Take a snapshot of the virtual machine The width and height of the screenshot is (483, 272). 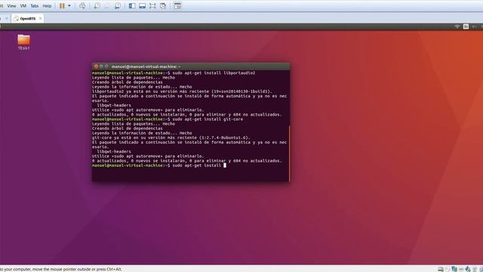(97, 6)
